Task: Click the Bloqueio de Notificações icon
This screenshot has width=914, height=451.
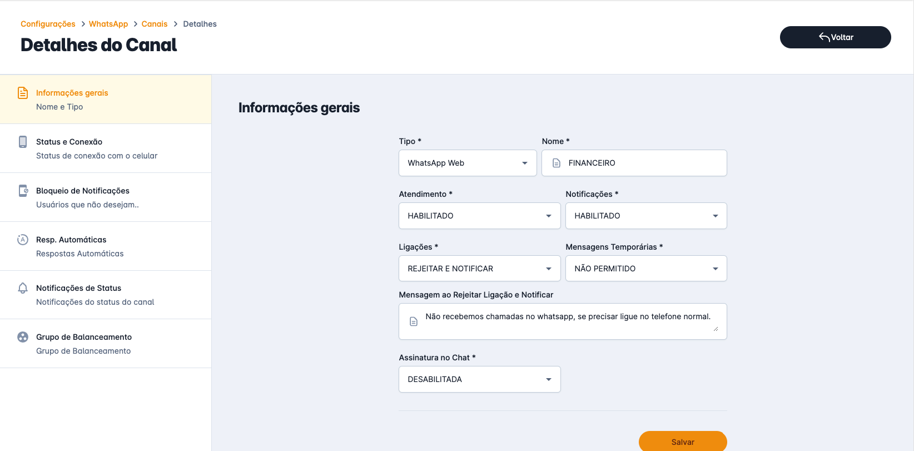Action: (23, 191)
